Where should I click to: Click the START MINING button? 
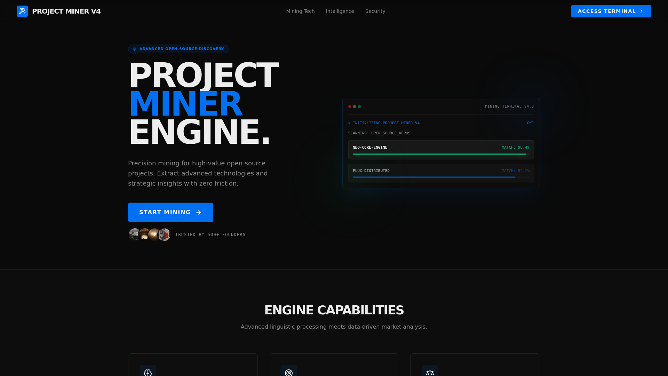(x=170, y=212)
